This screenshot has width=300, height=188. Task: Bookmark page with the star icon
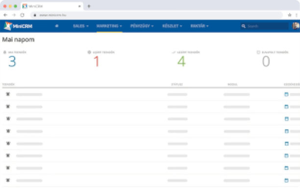click(290, 15)
